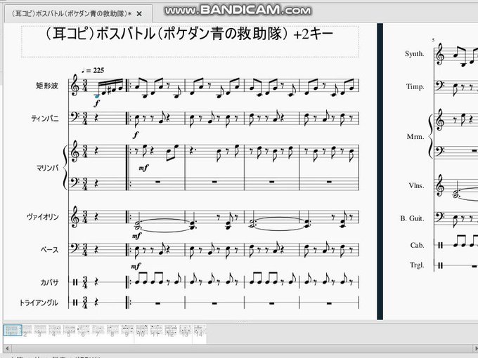Select the percussion clef on トライアングル staff
The height and width of the screenshot is (358, 478).
click(75, 303)
